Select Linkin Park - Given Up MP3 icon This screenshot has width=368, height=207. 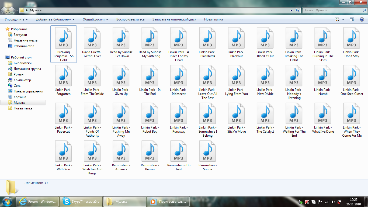tap(121, 76)
